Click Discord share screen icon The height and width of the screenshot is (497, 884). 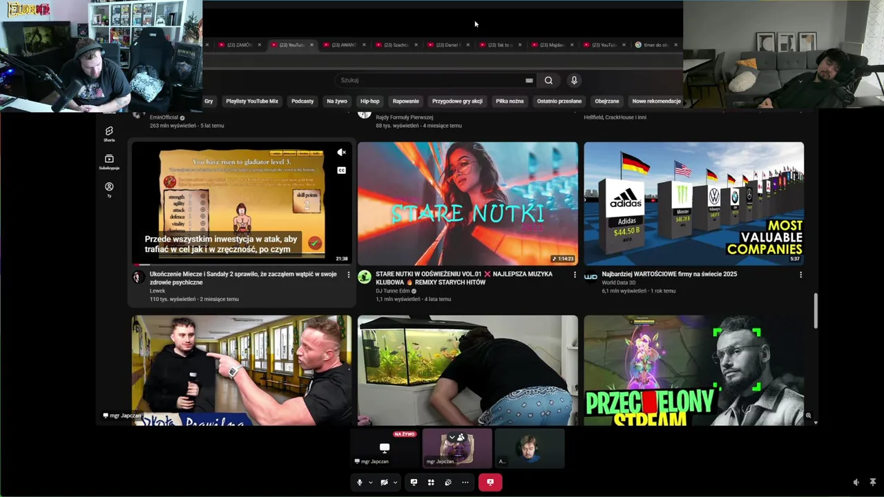414,483
